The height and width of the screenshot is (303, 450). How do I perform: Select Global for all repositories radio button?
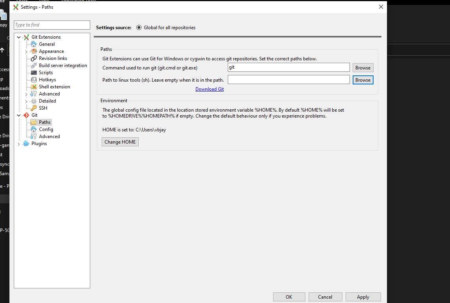click(139, 28)
